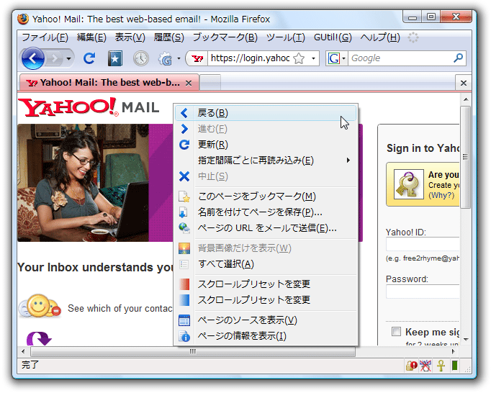Open the 履歴(S) menu
The width and height of the screenshot is (491, 393).
168,37
